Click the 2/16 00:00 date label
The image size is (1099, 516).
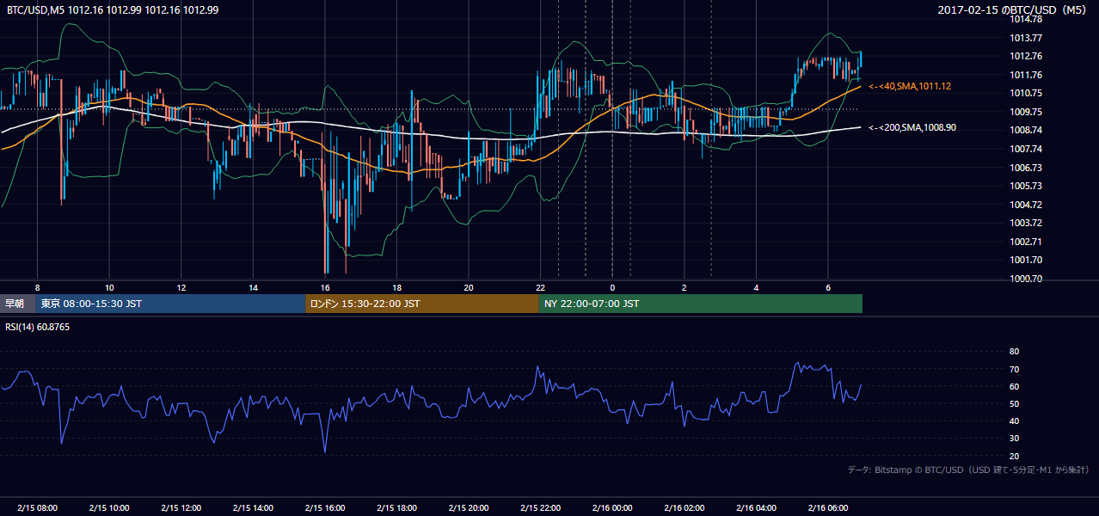tap(612, 507)
